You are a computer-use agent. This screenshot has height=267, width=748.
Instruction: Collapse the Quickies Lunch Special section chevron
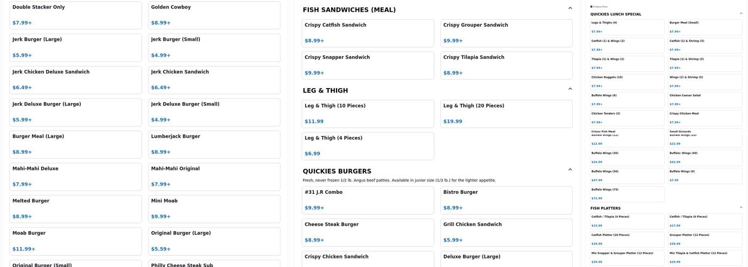(741, 14)
